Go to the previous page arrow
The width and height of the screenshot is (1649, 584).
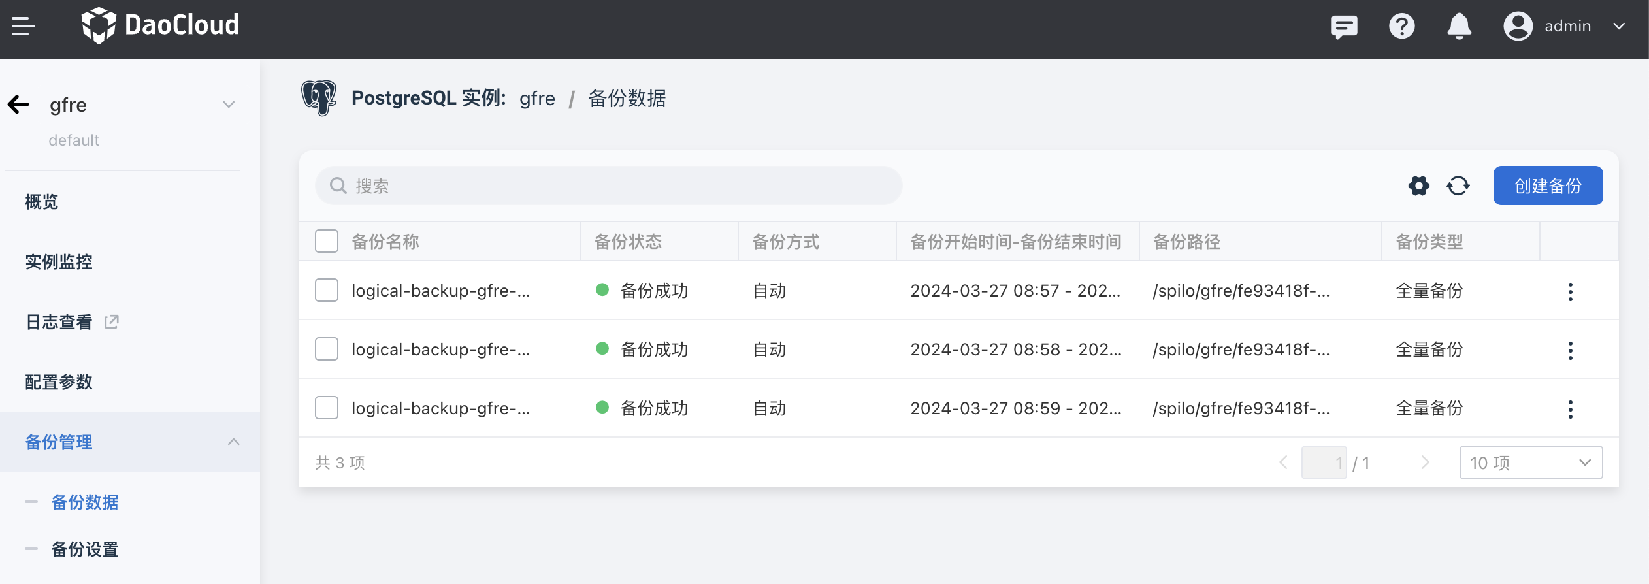(1283, 462)
